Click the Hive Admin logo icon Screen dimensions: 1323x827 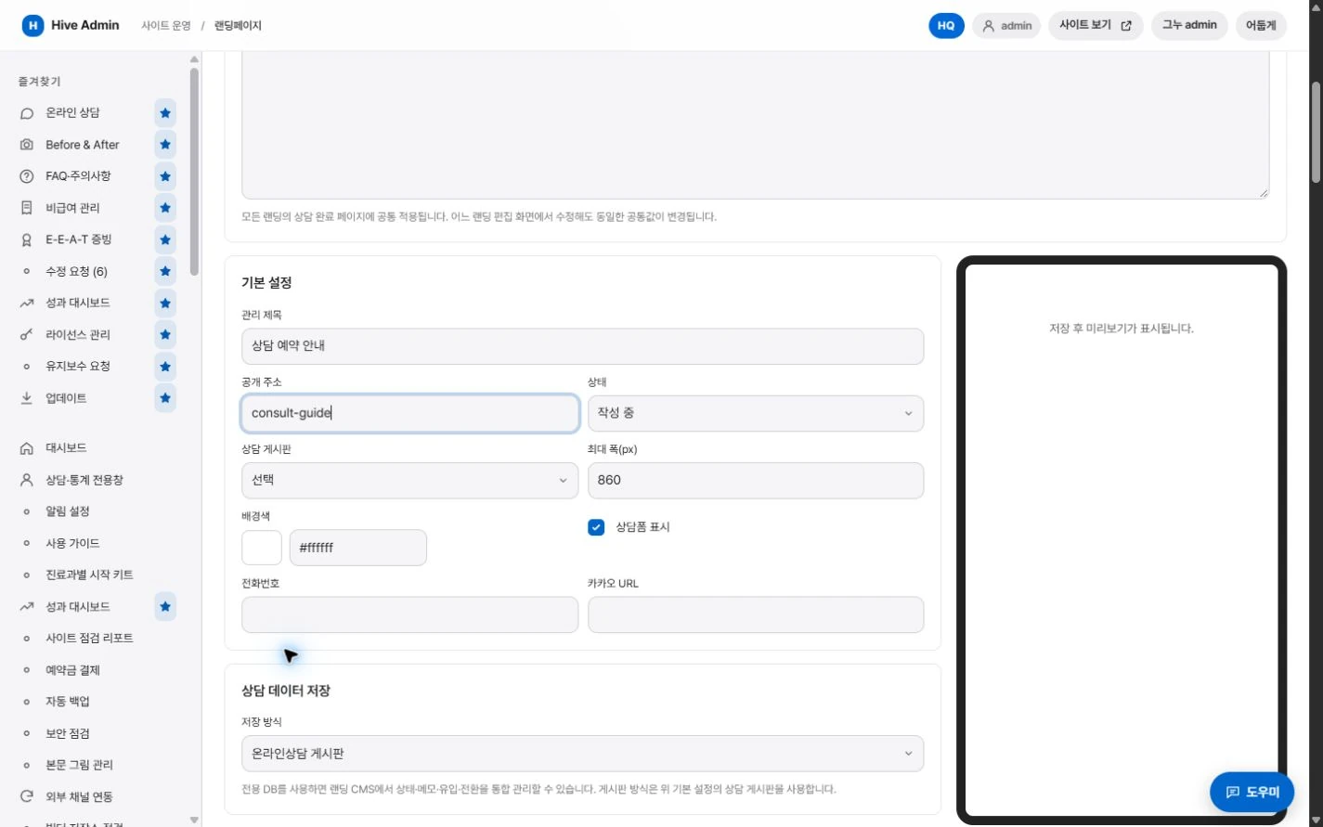pyautogui.click(x=32, y=26)
